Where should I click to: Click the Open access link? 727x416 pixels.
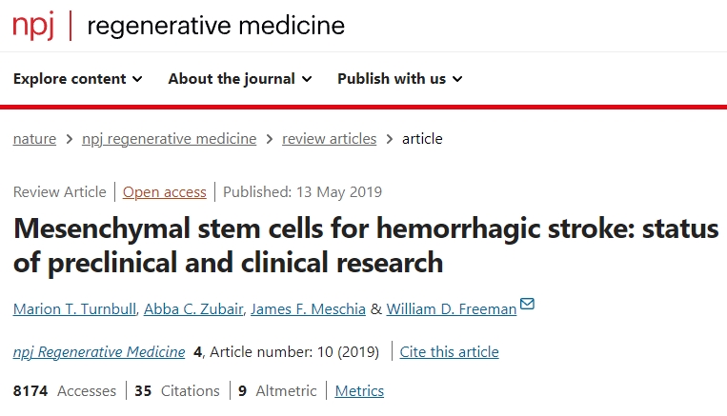click(x=164, y=192)
